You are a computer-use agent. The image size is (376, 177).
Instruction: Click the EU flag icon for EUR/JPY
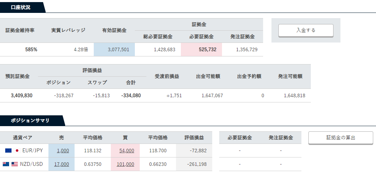pyautogui.click(x=8, y=151)
